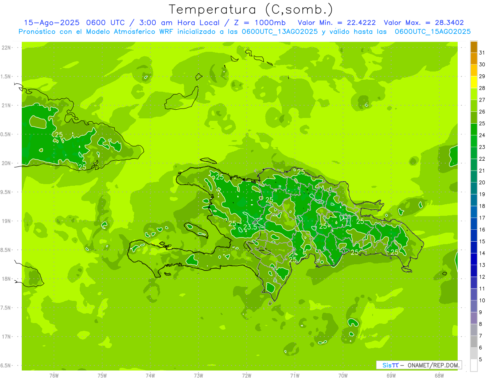
Task: Click the "19N" latitude axis label
Action: click(6, 221)
